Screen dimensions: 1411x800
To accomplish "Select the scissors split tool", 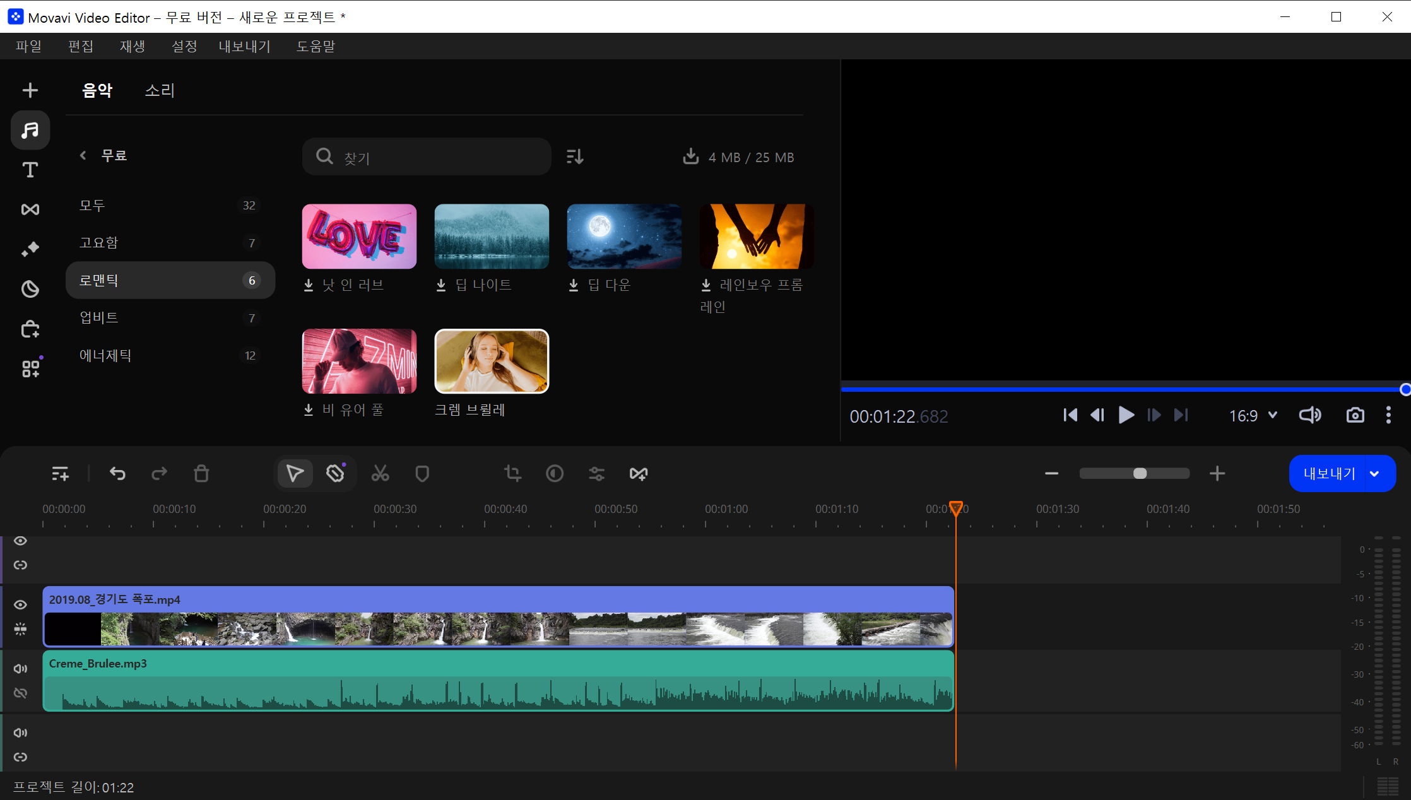I will click(380, 473).
